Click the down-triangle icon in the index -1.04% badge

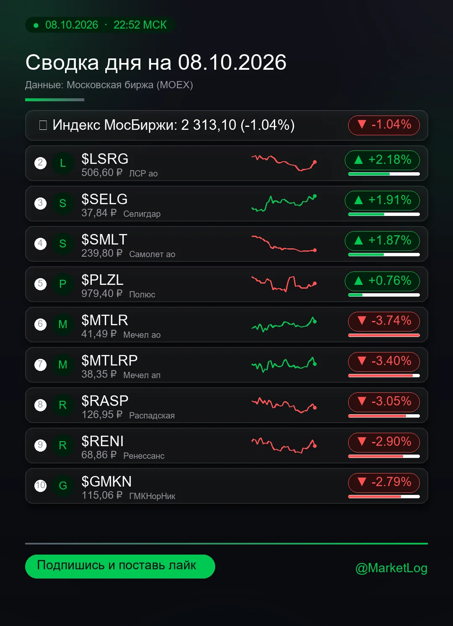tap(362, 124)
